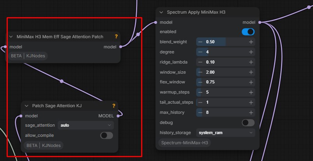Collapse the Spectrum Apply MiniMax H3 node

[x=161, y=12]
